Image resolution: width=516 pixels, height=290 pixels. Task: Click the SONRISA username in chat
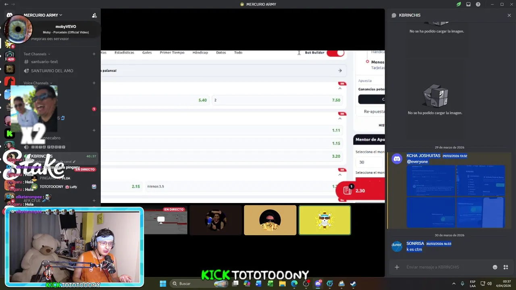415,244
